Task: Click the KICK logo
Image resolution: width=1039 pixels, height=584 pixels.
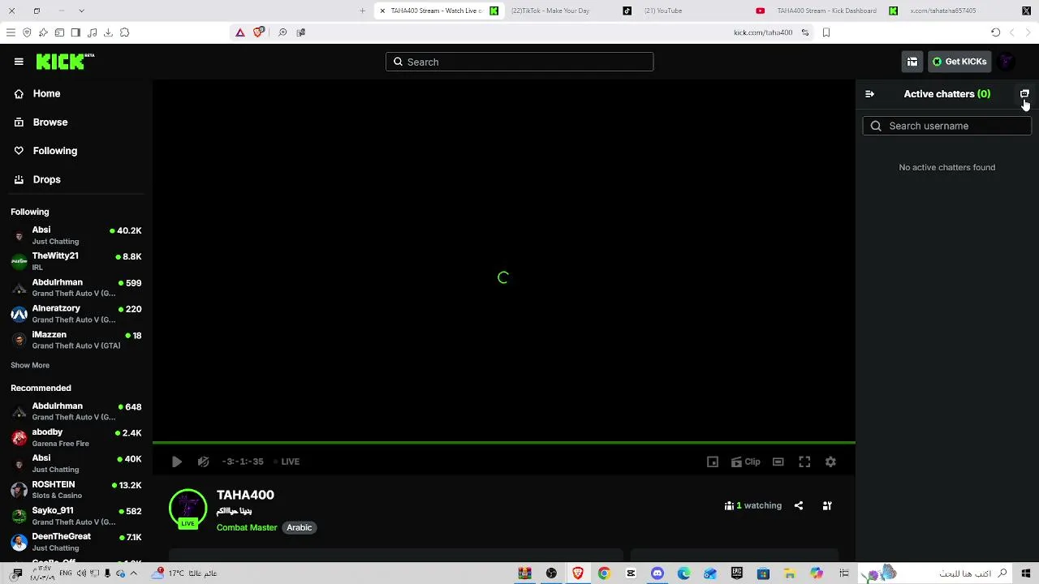Action: point(65,62)
